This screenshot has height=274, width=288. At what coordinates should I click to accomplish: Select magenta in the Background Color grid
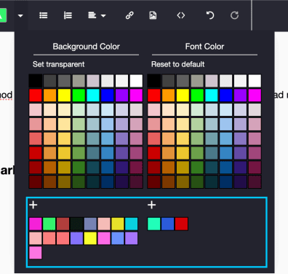136,95
